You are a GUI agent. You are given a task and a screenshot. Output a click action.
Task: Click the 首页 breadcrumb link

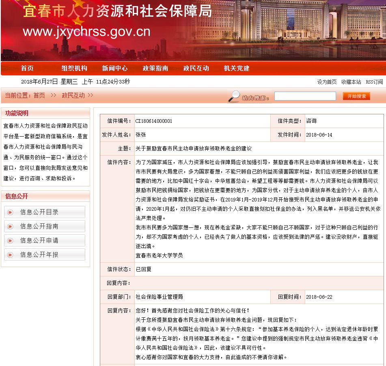click(39, 95)
